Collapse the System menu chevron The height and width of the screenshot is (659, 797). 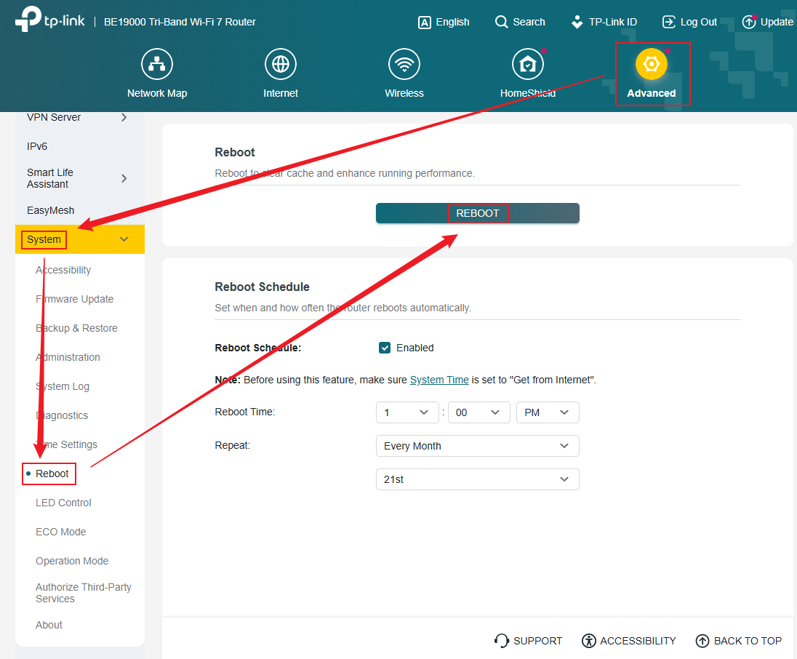(124, 239)
